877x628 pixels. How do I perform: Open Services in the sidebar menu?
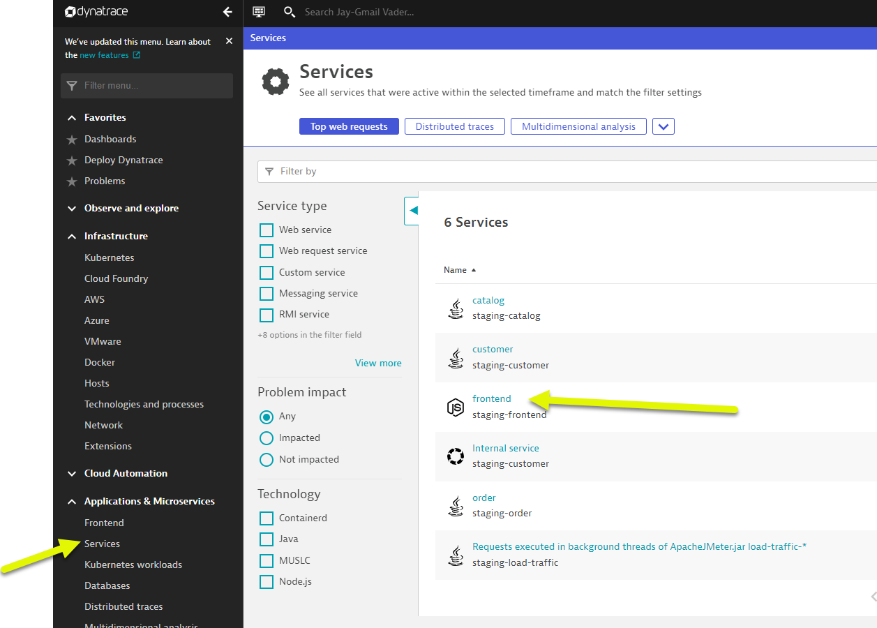(x=102, y=544)
